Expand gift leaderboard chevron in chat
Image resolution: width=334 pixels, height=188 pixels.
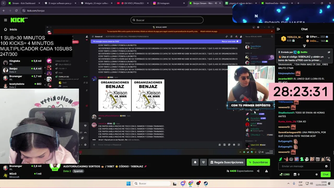304,46
